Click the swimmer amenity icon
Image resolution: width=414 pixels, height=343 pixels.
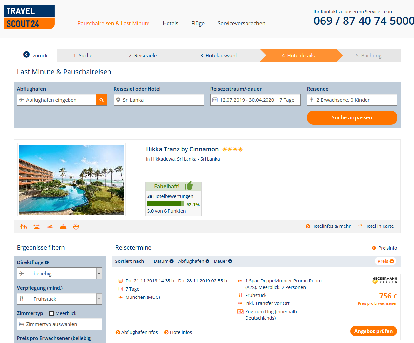click(50, 226)
